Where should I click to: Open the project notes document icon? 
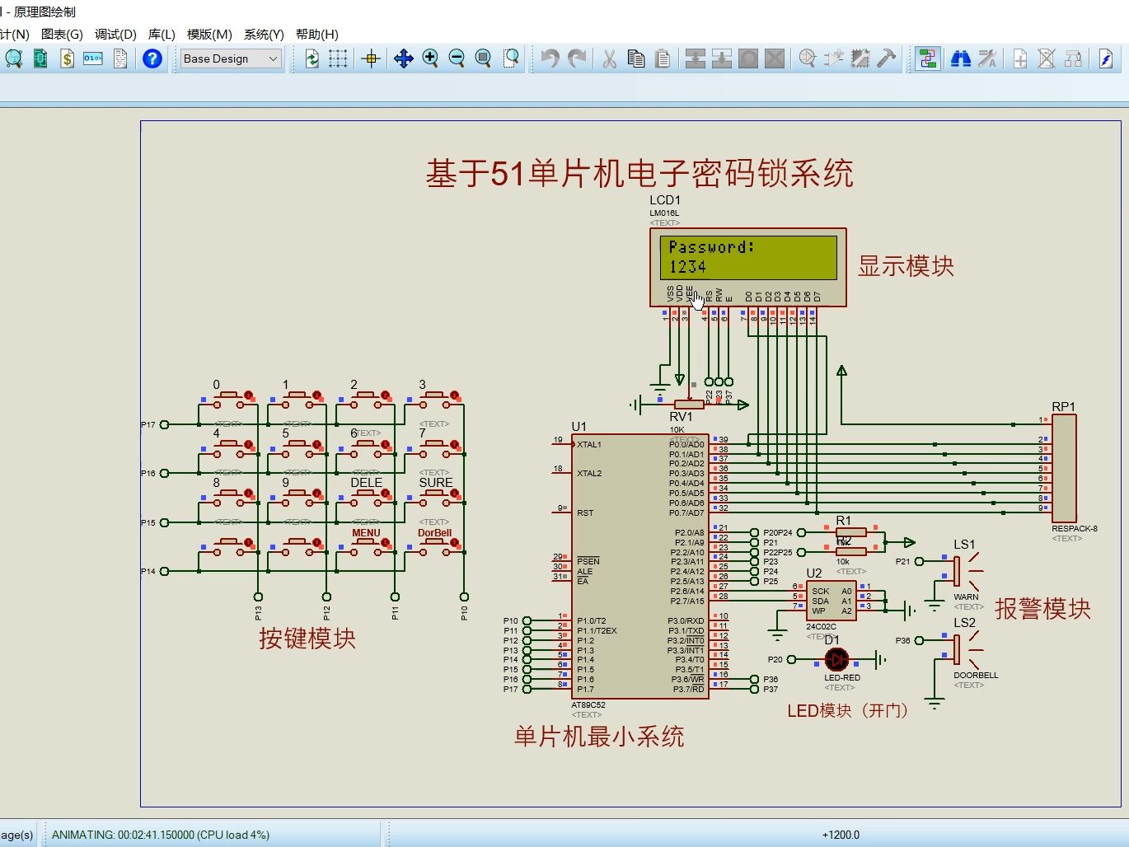coord(120,58)
